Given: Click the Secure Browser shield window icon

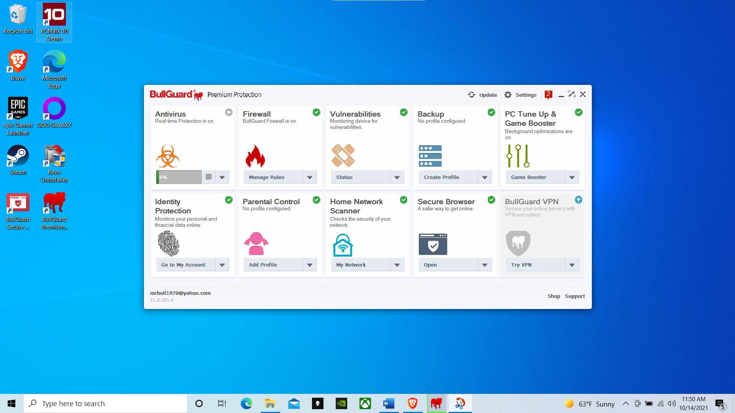Looking at the screenshot, I should click(x=433, y=244).
